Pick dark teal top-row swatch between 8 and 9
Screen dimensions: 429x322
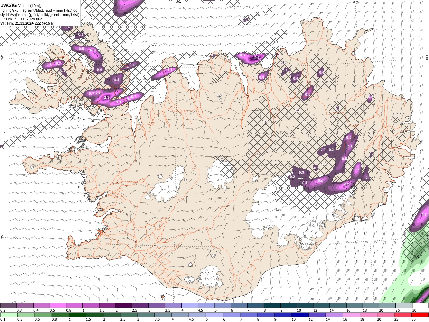pyautogui.click(x=272, y=306)
